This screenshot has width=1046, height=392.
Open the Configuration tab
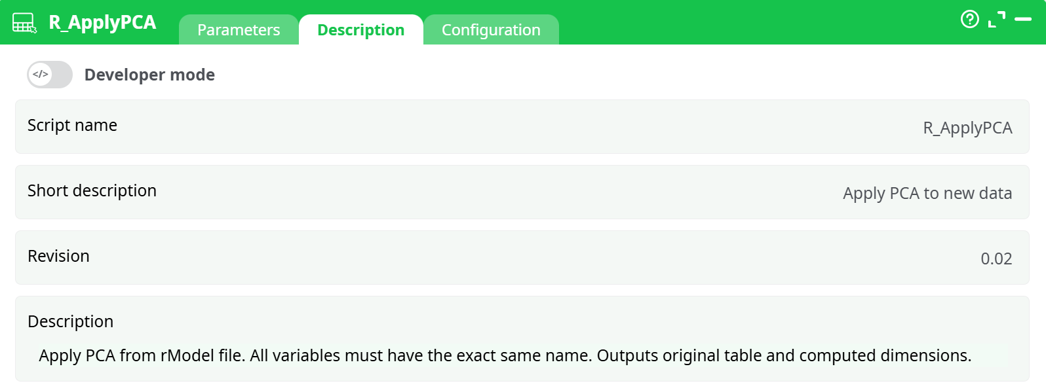pyautogui.click(x=491, y=30)
